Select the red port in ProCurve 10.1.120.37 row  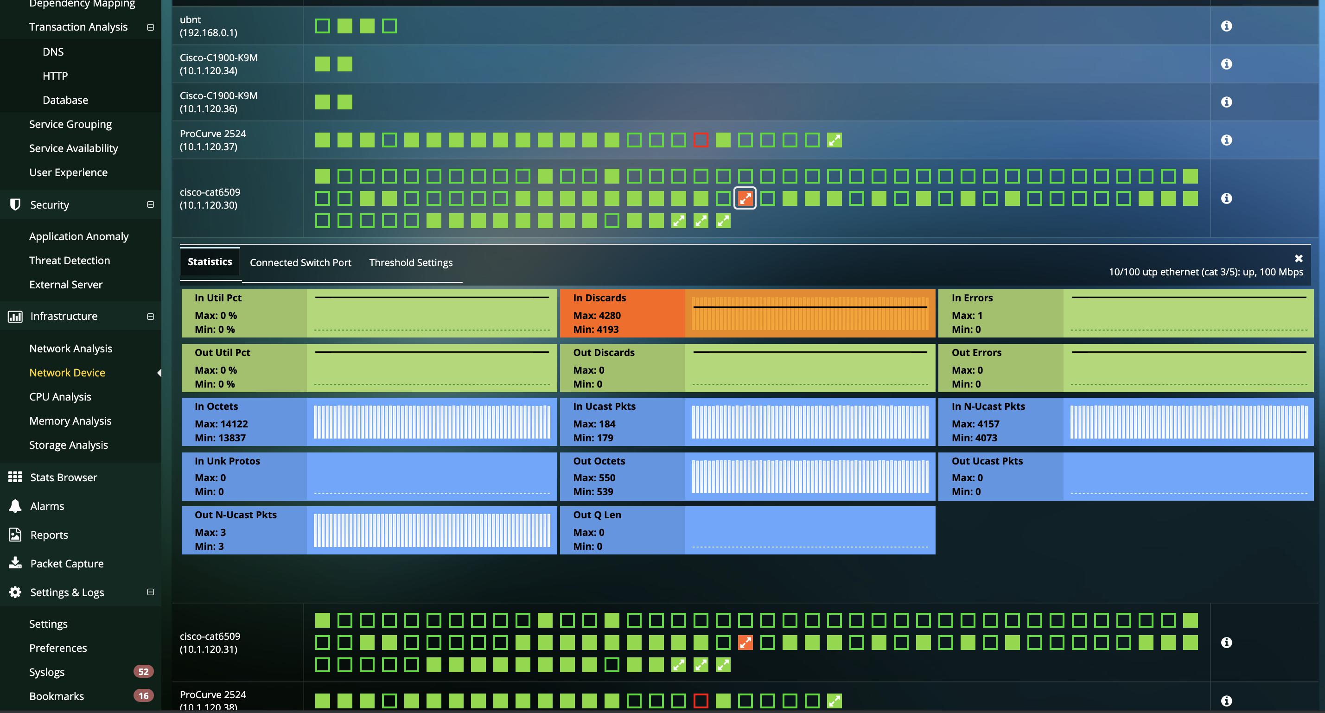701,140
